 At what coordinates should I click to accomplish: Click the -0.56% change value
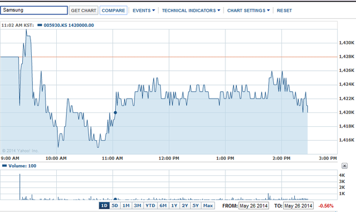pos(326,206)
